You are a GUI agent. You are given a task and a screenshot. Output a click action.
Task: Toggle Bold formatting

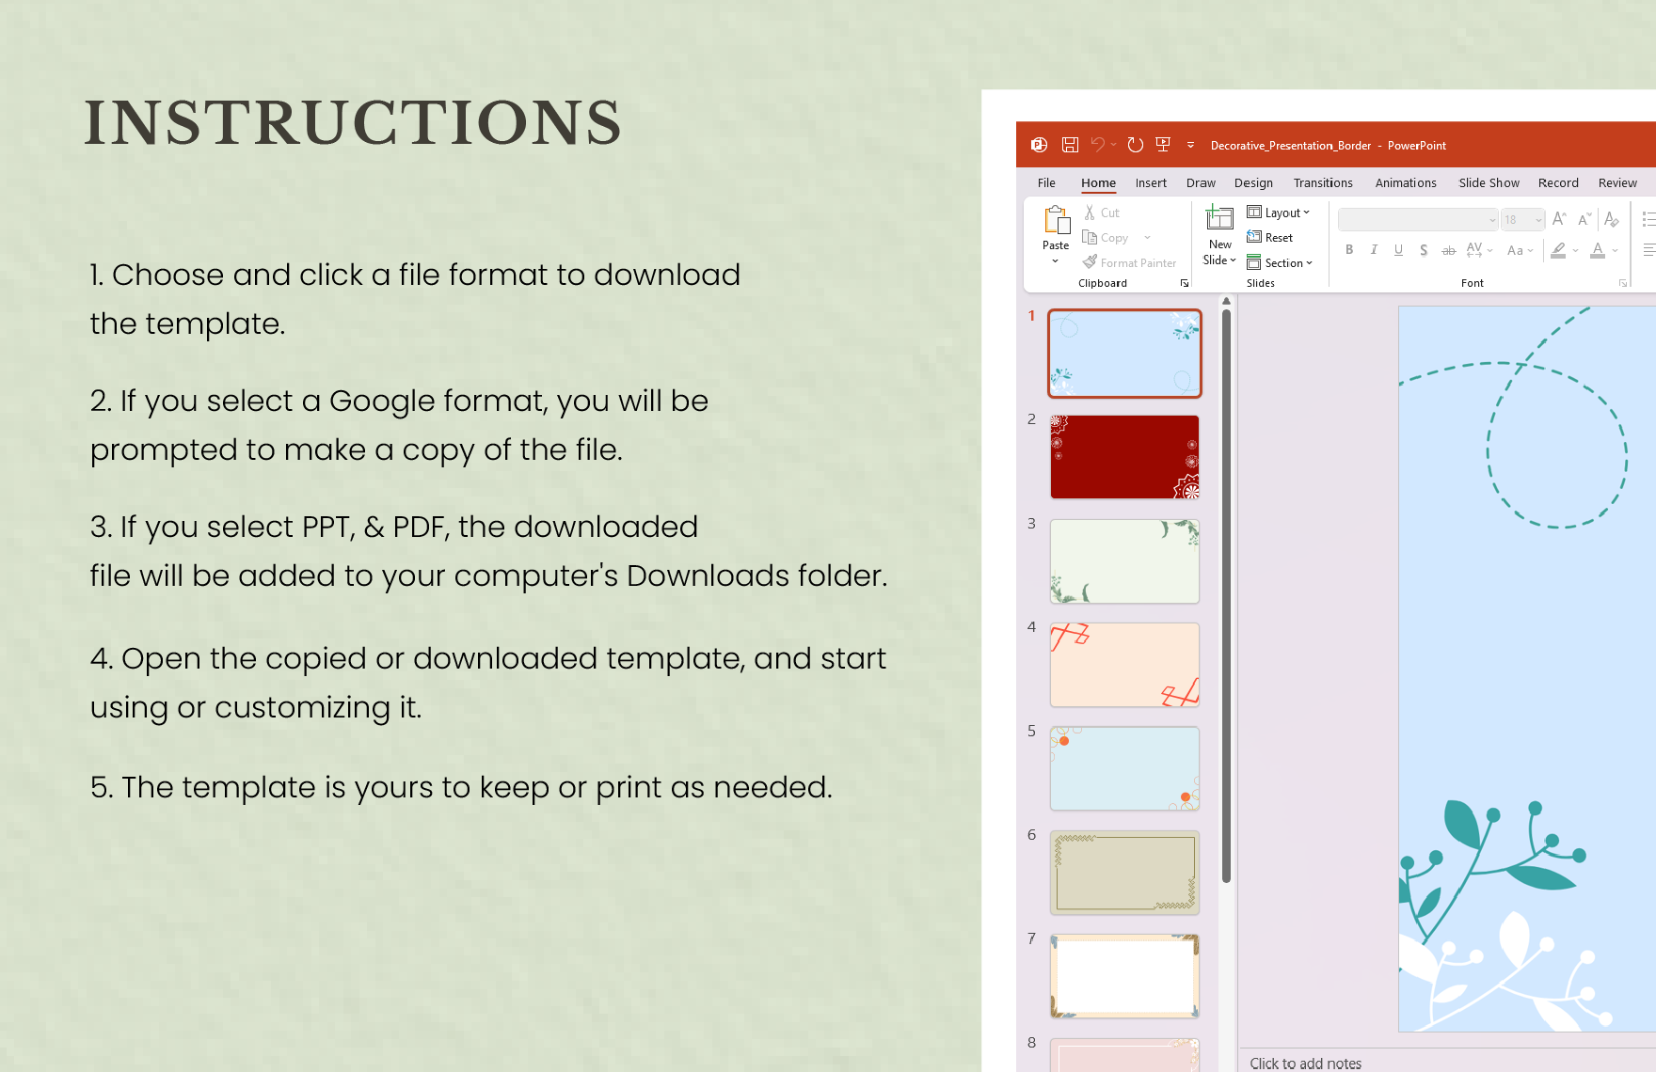[x=1349, y=250]
